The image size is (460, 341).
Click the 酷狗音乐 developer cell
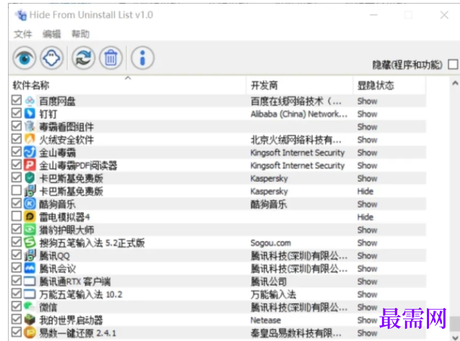pos(268,204)
